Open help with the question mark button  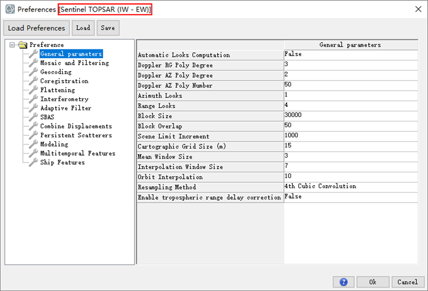[x=343, y=282]
